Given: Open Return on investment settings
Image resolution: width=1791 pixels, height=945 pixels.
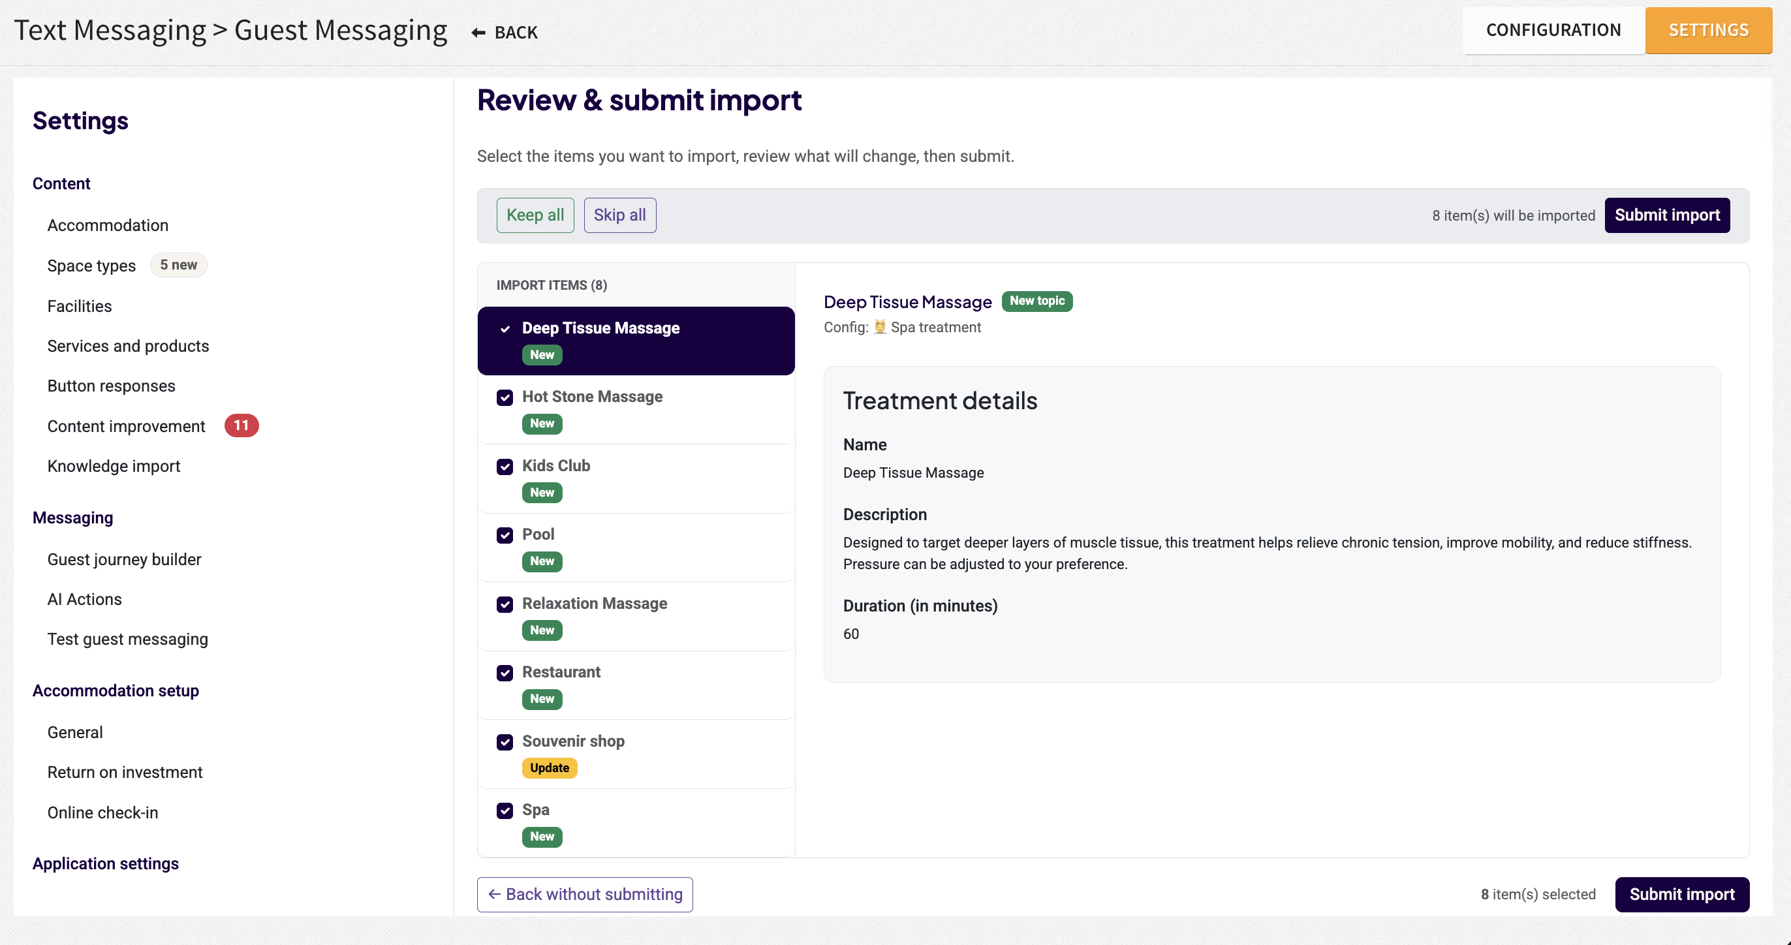Looking at the screenshot, I should pyautogui.click(x=125, y=773).
